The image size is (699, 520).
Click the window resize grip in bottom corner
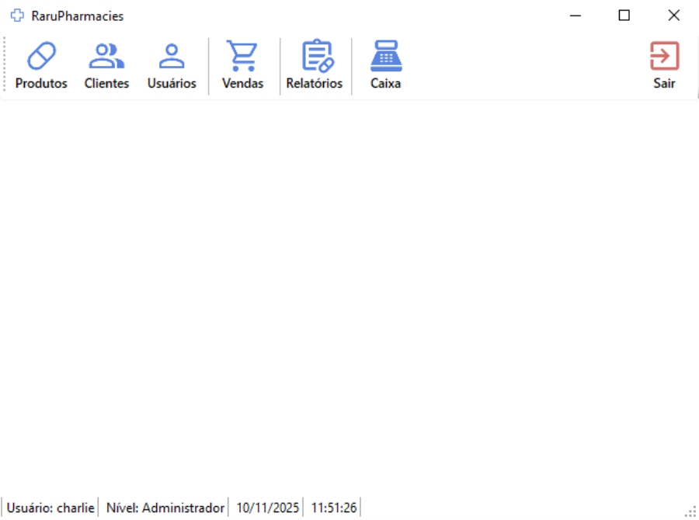[690, 512]
